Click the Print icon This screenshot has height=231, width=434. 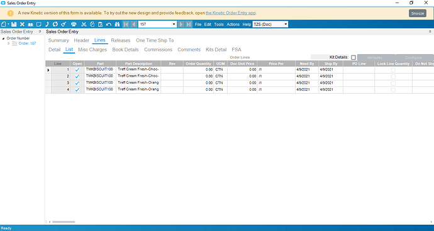click(74, 25)
